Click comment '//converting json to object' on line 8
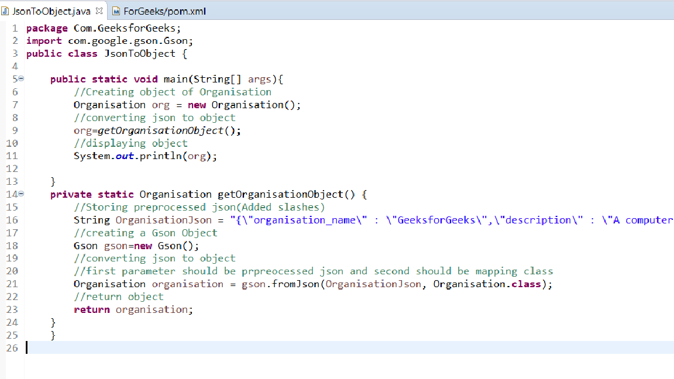 [x=154, y=118]
